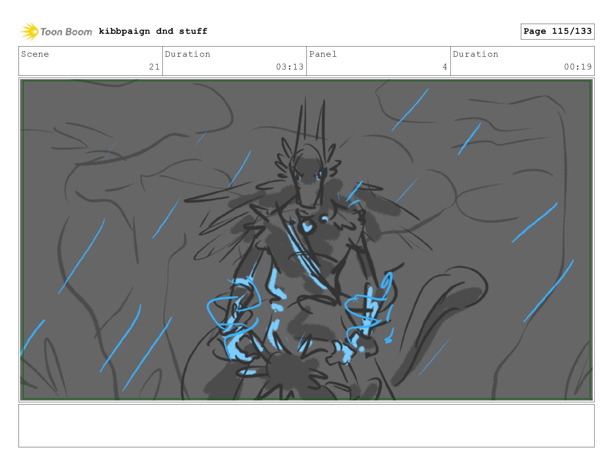Screen dimensions: 614x475
Task: Click the panel duration value '00:19'
Action: (578, 67)
